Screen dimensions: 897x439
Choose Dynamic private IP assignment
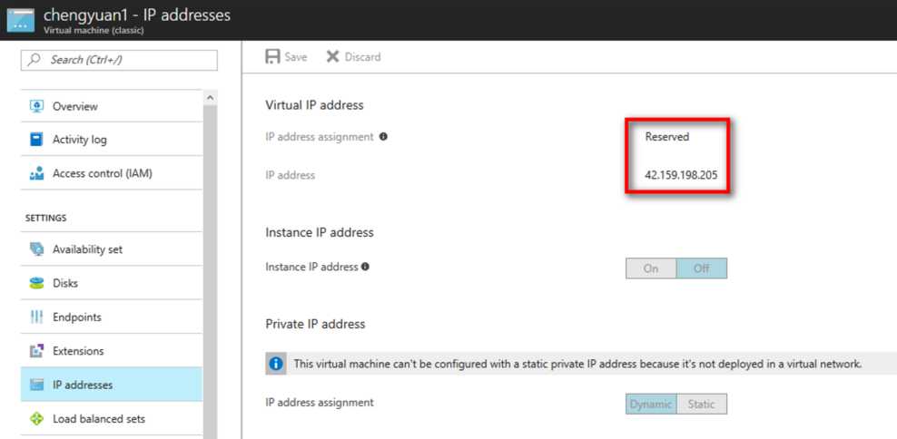coord(651,404)
